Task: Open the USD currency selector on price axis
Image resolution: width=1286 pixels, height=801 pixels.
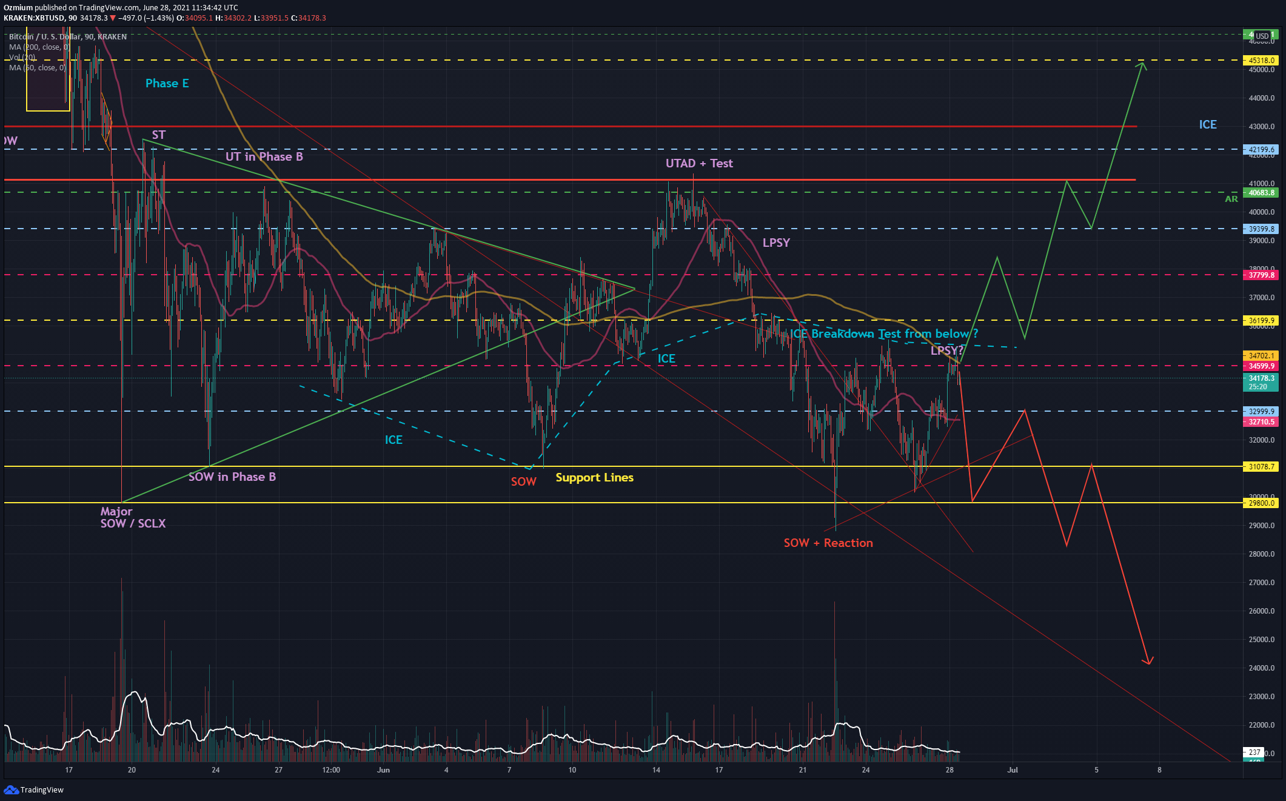Action: point(1262,36)
